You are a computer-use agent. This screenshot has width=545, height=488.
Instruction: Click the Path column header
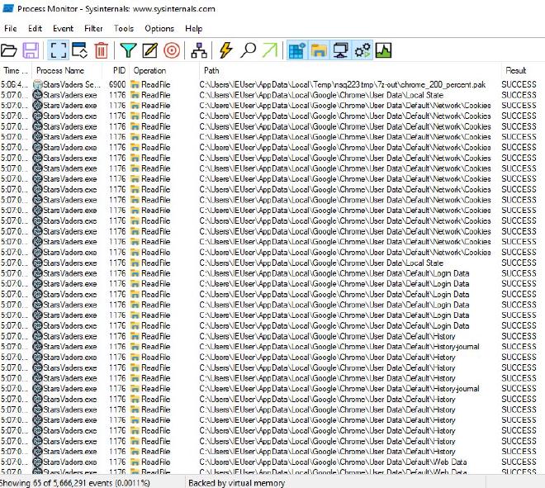[x=212, y=71]
